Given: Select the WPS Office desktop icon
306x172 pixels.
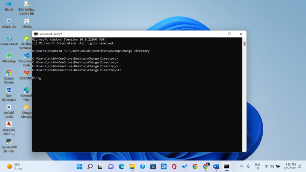Looking at the screenshot, I should coord(26,75).
